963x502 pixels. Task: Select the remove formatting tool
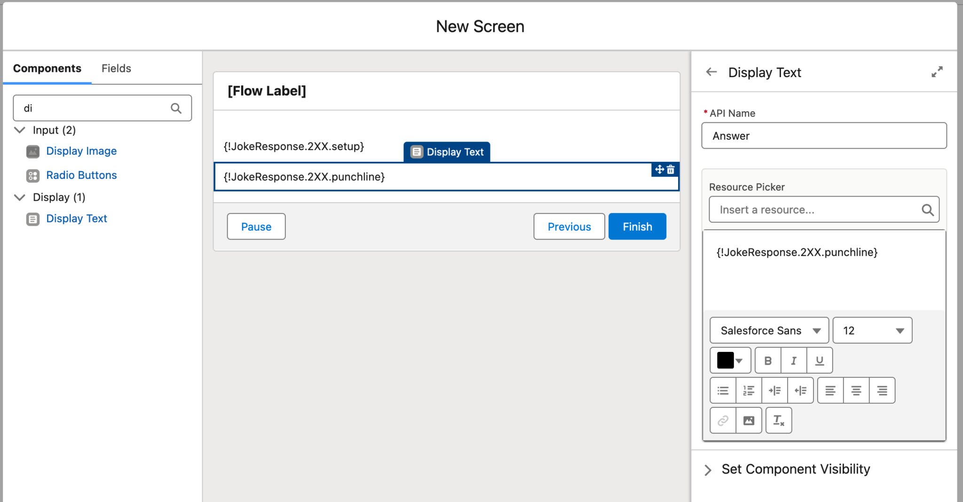coord(779,420)
